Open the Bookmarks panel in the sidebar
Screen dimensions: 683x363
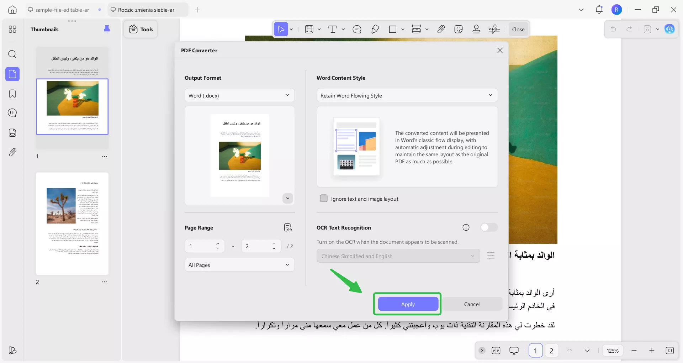click(x=12, y=94)
